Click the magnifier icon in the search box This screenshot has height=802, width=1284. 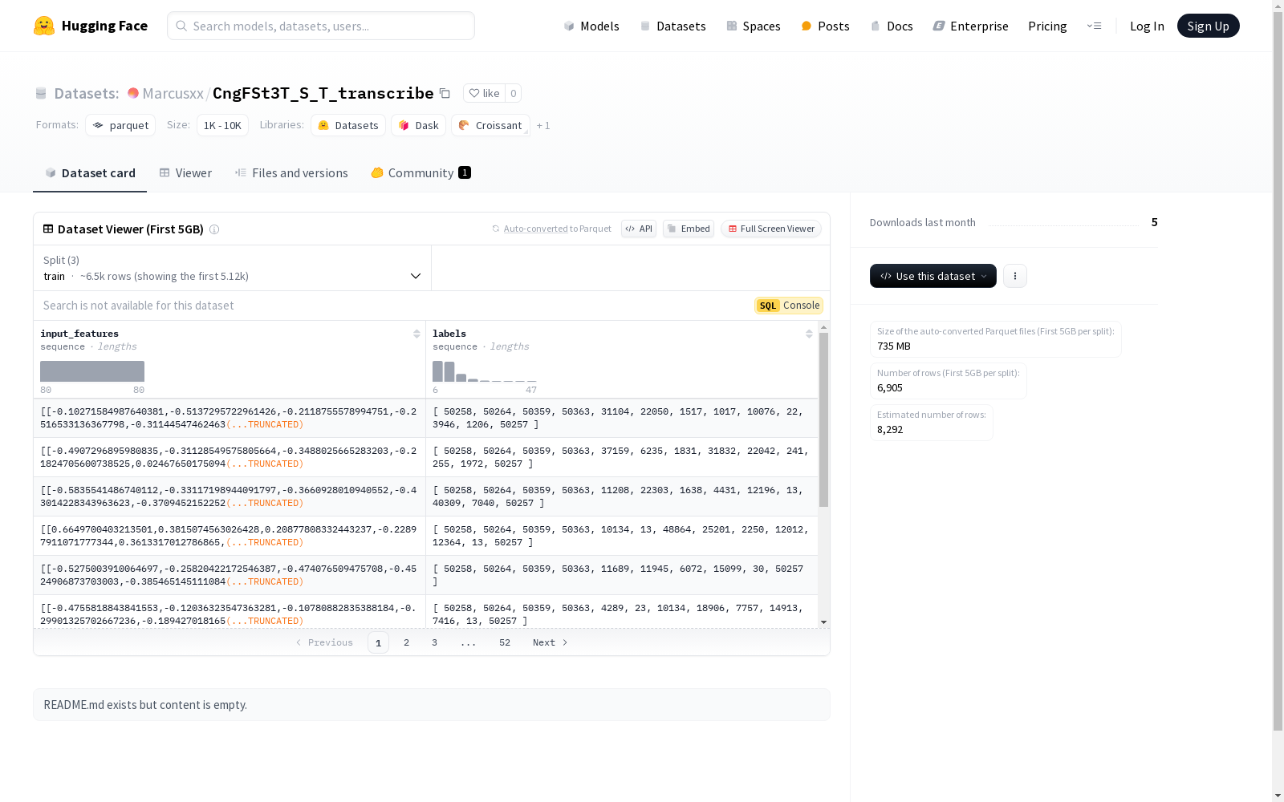coord(181,26)
